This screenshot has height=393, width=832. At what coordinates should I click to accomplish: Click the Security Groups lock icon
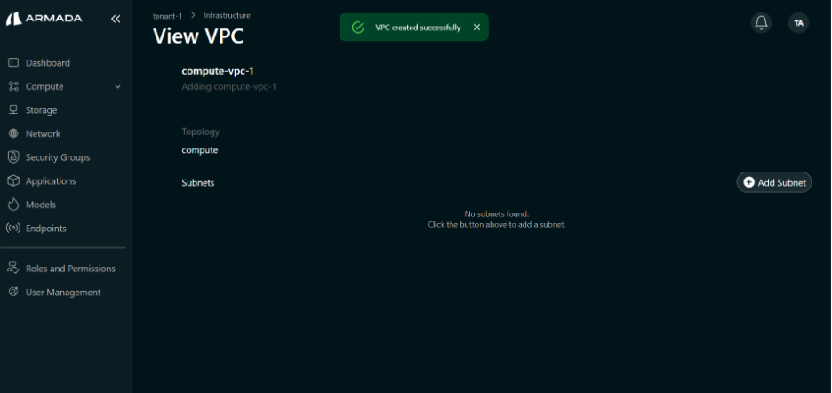click(x=13, y=157)
